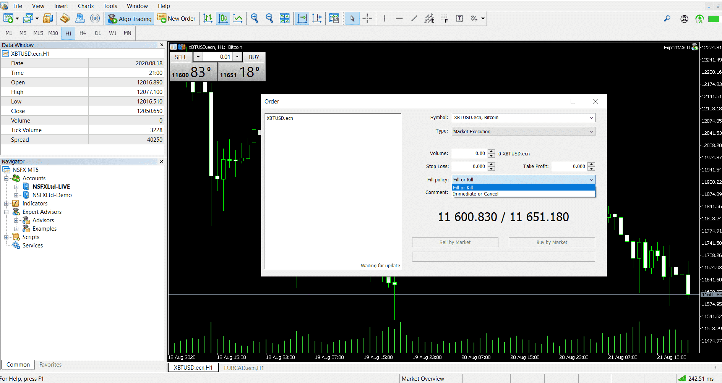Click the Volume input field in Order
Viewport: 722px width, 383px height.
(469, 154)
